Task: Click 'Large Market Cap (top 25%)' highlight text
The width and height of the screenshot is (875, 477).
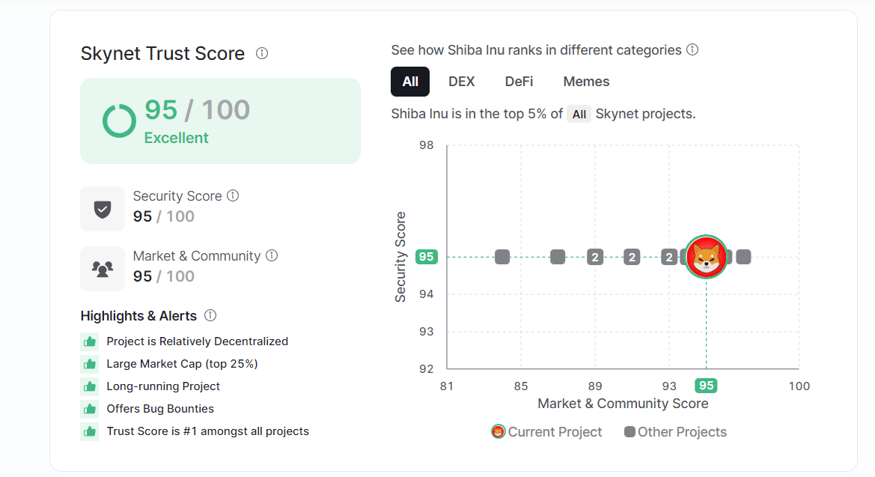Action: 182,364
